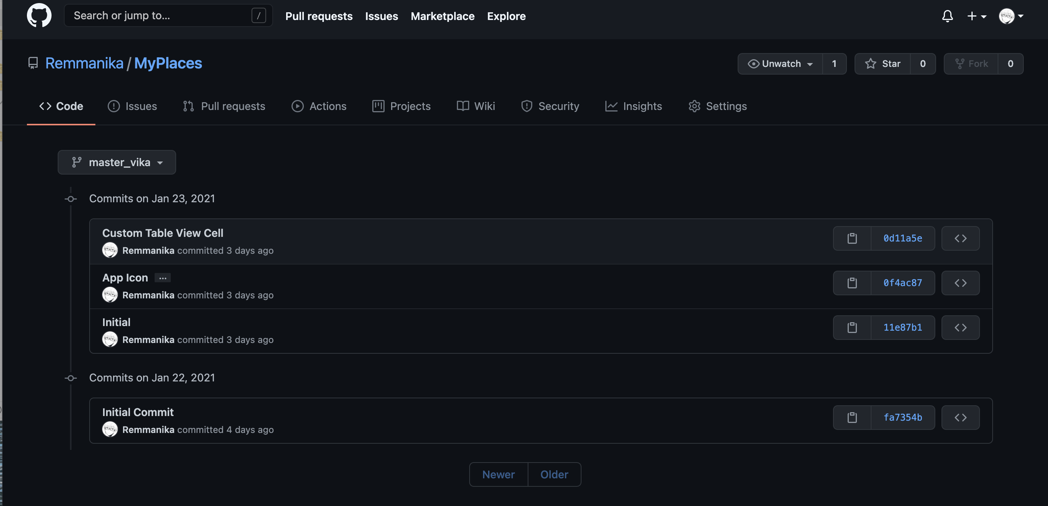Open Remmanika author on Initial row
The width and height of the screenshot is (1048, 506).
tap(148, 340)
